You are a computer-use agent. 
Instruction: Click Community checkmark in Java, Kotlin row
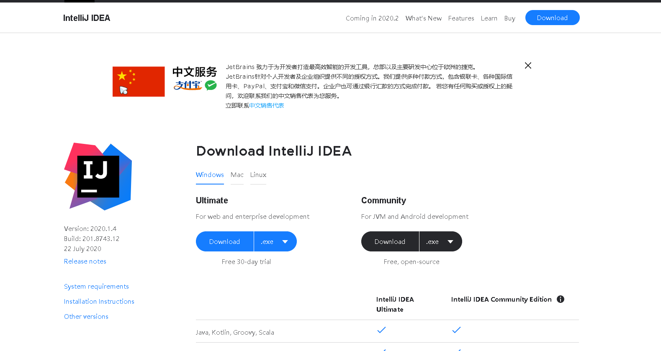[x=456, y=330]
